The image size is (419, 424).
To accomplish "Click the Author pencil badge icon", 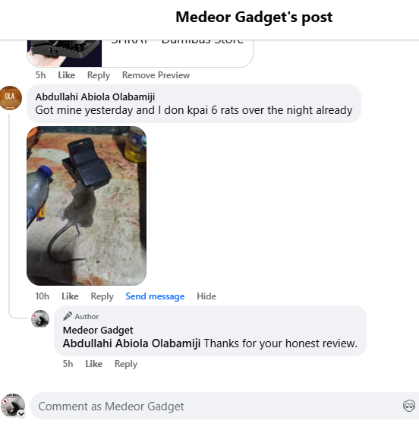I will (x=68, y=316).
